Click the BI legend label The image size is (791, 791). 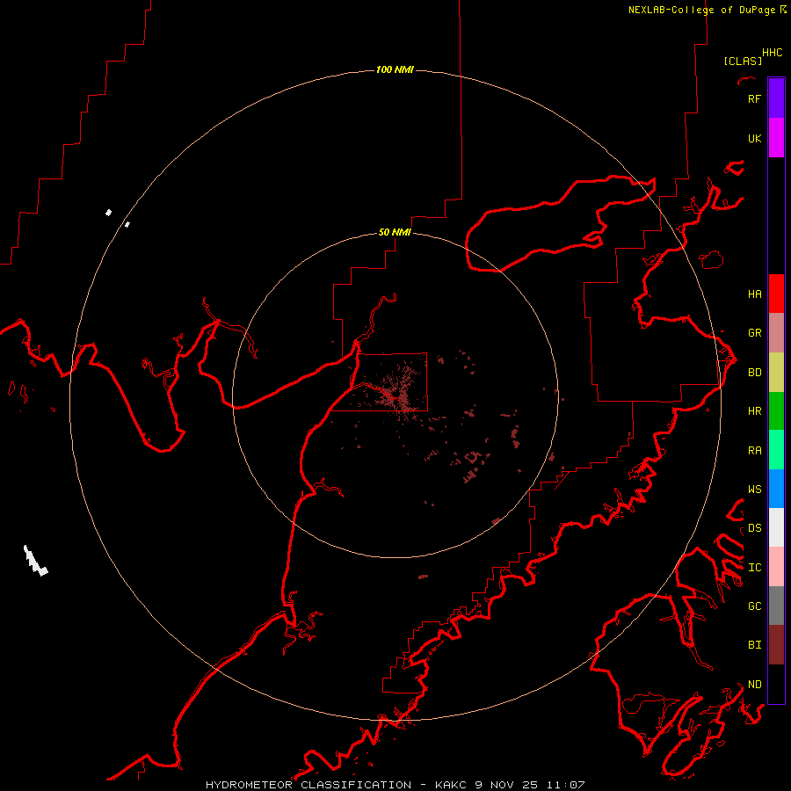coord(754,645)
